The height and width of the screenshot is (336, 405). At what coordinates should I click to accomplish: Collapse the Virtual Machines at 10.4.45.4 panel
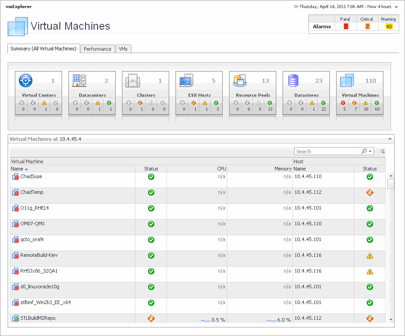[x=391, y=139]
